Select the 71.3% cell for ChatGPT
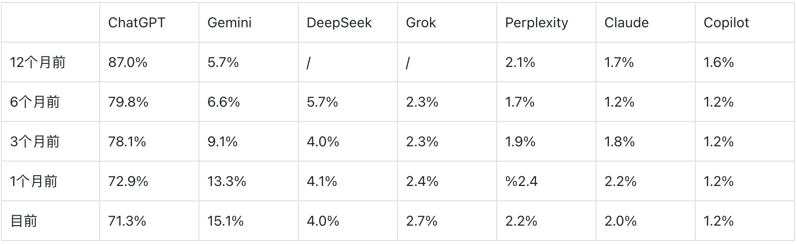The width and height of the screenshot is (797, 244). [127, 221]
